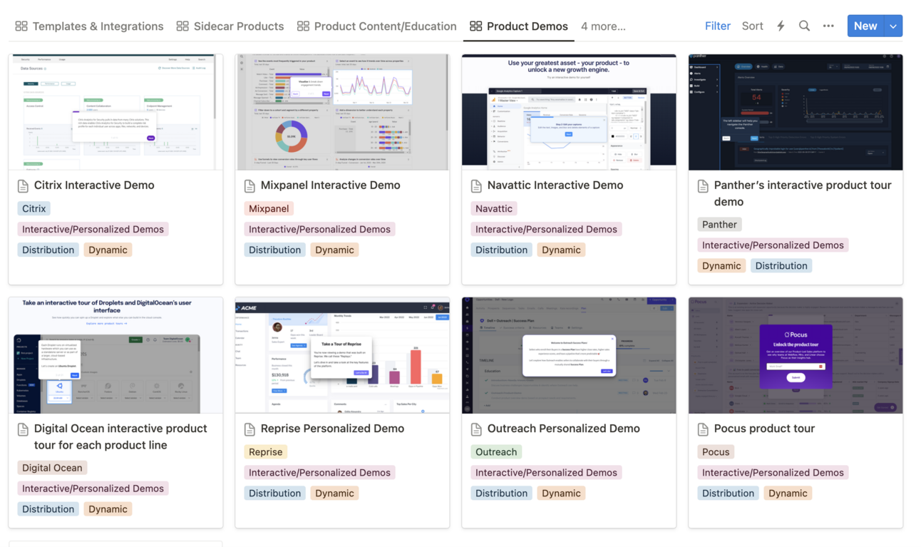Viewport: 921px width, 547px height.
Task: Click the grid icon next to Product Demos
Action: (x=475, y=26)
